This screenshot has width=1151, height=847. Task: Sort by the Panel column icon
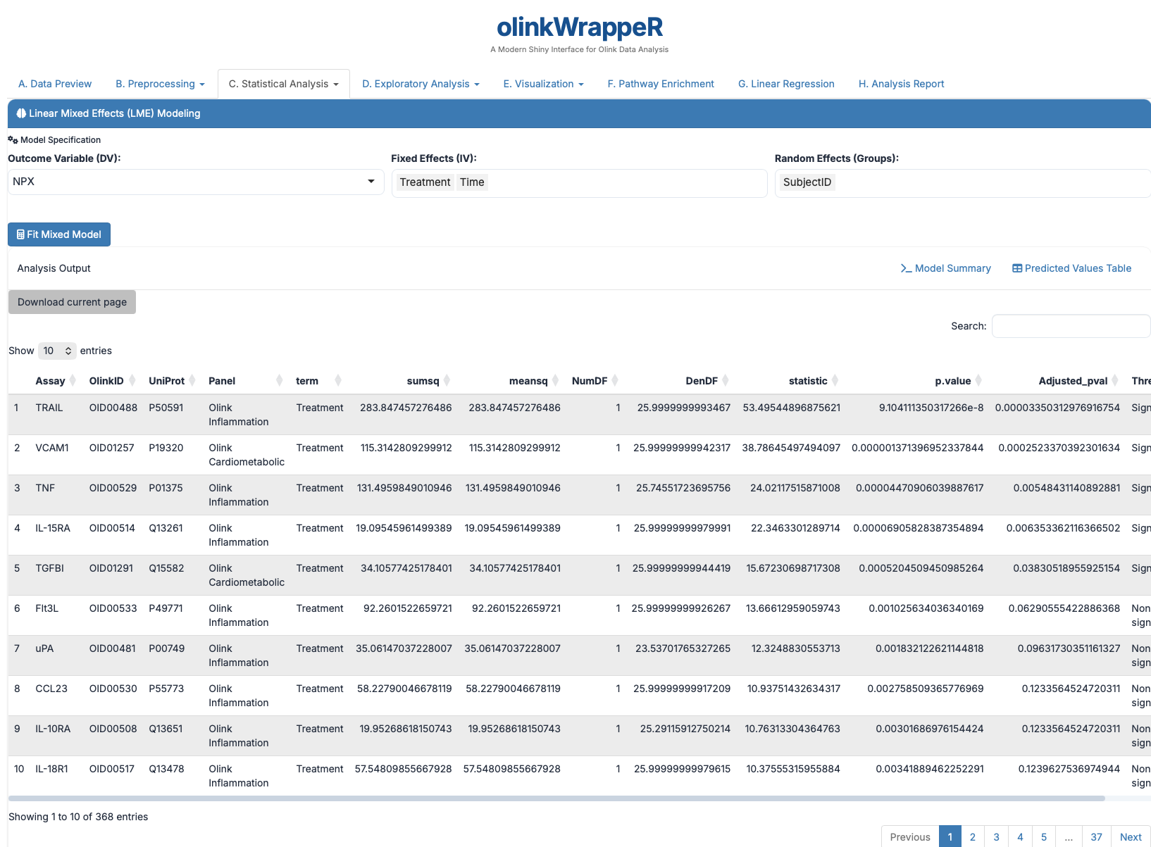pos(279,381)
